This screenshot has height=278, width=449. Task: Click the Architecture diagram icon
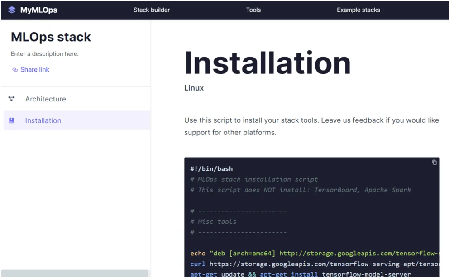point(11,99)
